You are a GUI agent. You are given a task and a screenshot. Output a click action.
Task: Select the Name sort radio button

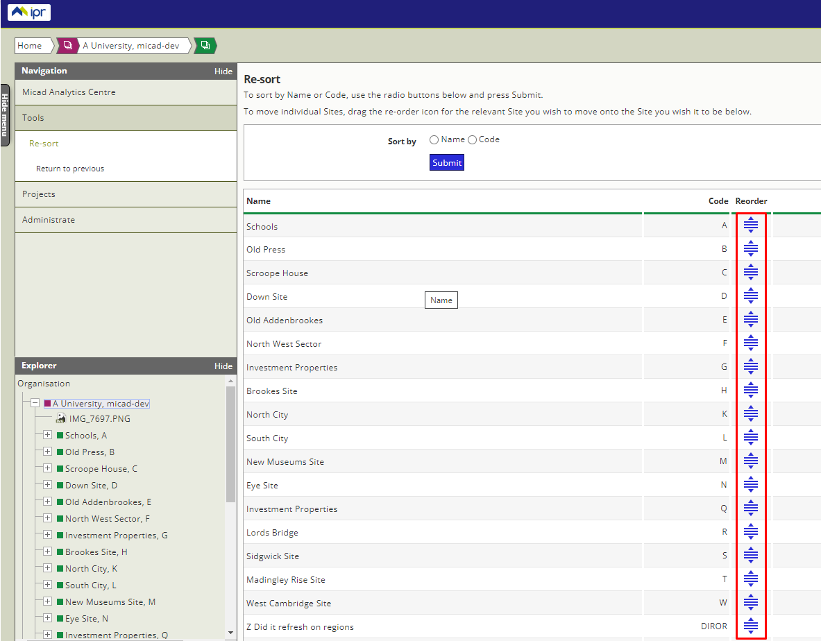tap(434, 140)
